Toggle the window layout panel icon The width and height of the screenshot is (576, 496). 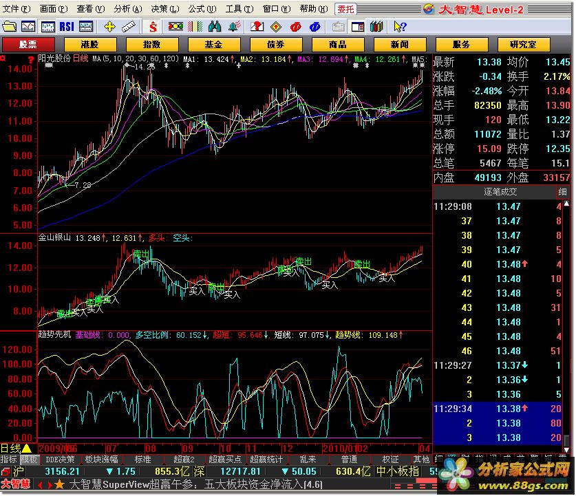[x=357, y=26]
